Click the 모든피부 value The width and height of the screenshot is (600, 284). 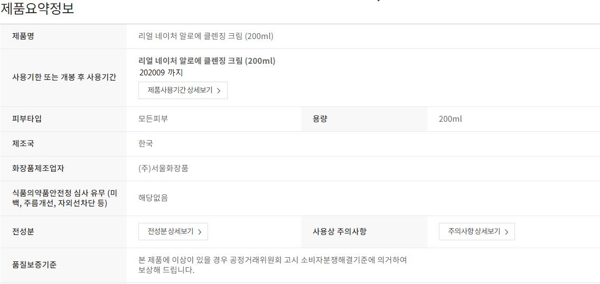click(x=153, y=119)
